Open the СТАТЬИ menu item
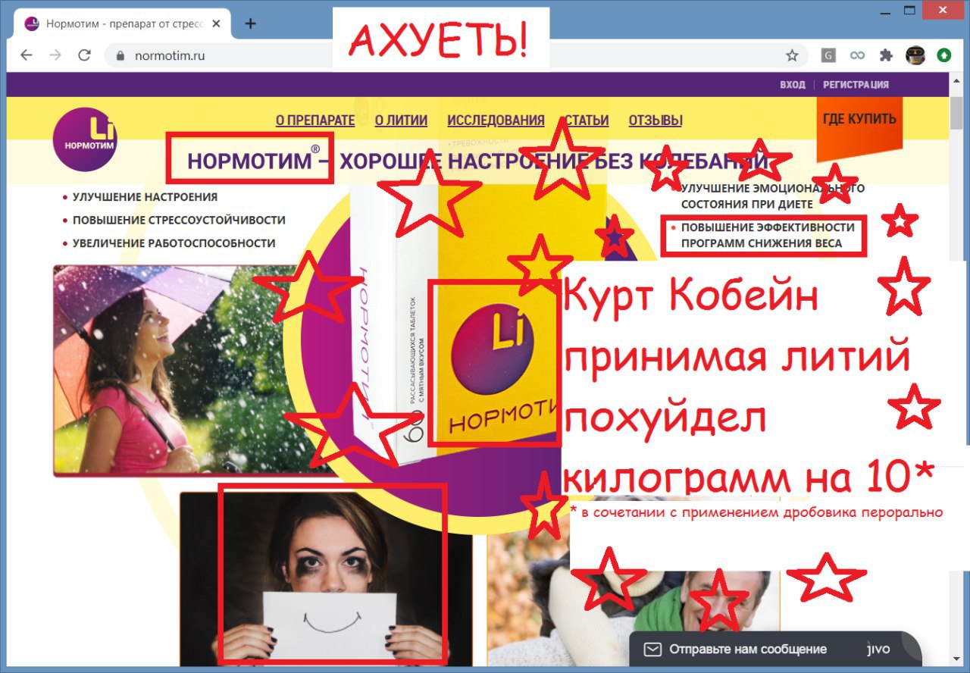This screenshot has width=970, height=673. click(x=587, y=120)
